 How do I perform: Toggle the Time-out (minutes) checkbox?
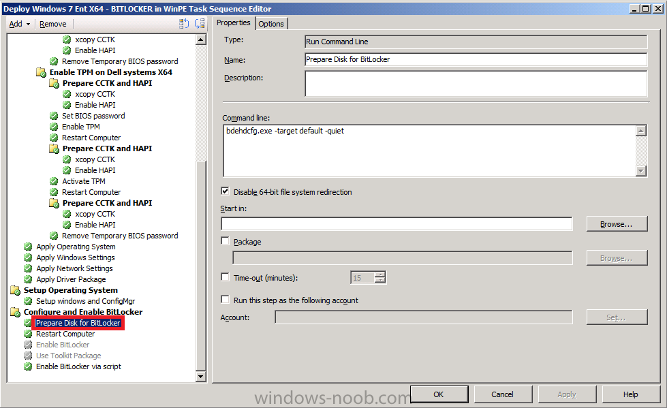pyautogui.click(x=225, y=277)
